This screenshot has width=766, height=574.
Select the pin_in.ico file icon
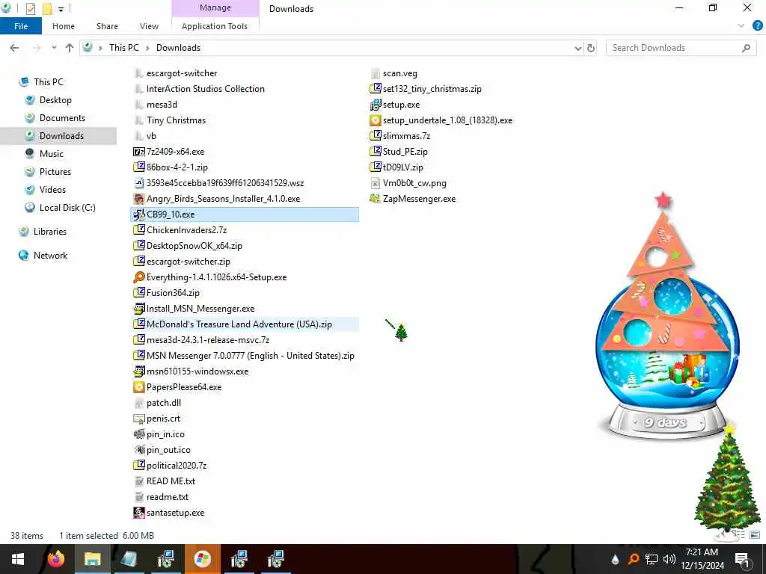138,434
